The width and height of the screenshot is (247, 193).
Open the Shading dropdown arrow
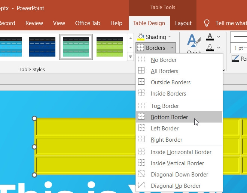coord(170,37)
